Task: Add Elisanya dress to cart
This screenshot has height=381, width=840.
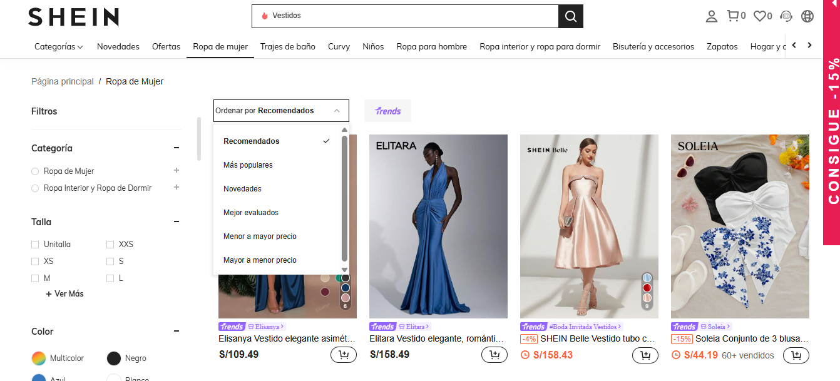Action: coord(343,355)
